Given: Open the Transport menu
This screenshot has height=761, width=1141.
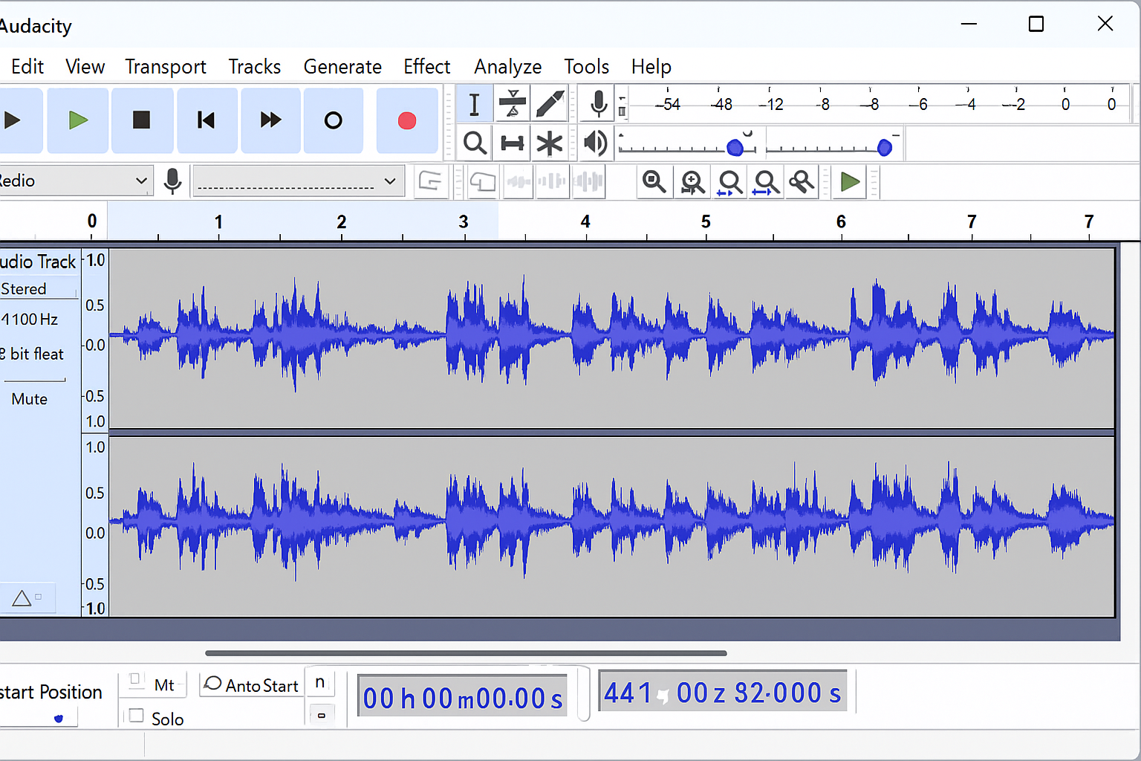Looking at the screenshot, I should click(165, 66).
